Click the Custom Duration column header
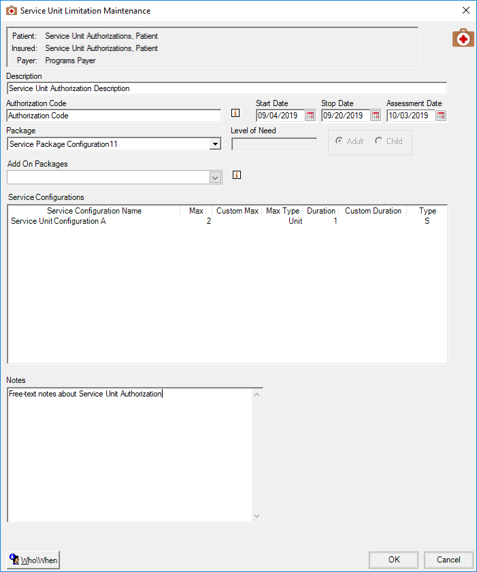Screen dimensions: 477x572 click(x=373, y=211)
